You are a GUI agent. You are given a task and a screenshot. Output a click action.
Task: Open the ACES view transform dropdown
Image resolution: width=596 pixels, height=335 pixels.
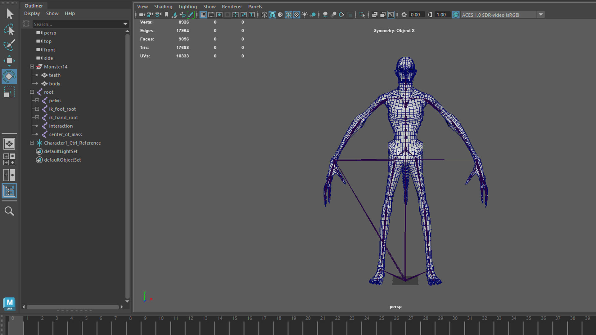pos(541,15)
